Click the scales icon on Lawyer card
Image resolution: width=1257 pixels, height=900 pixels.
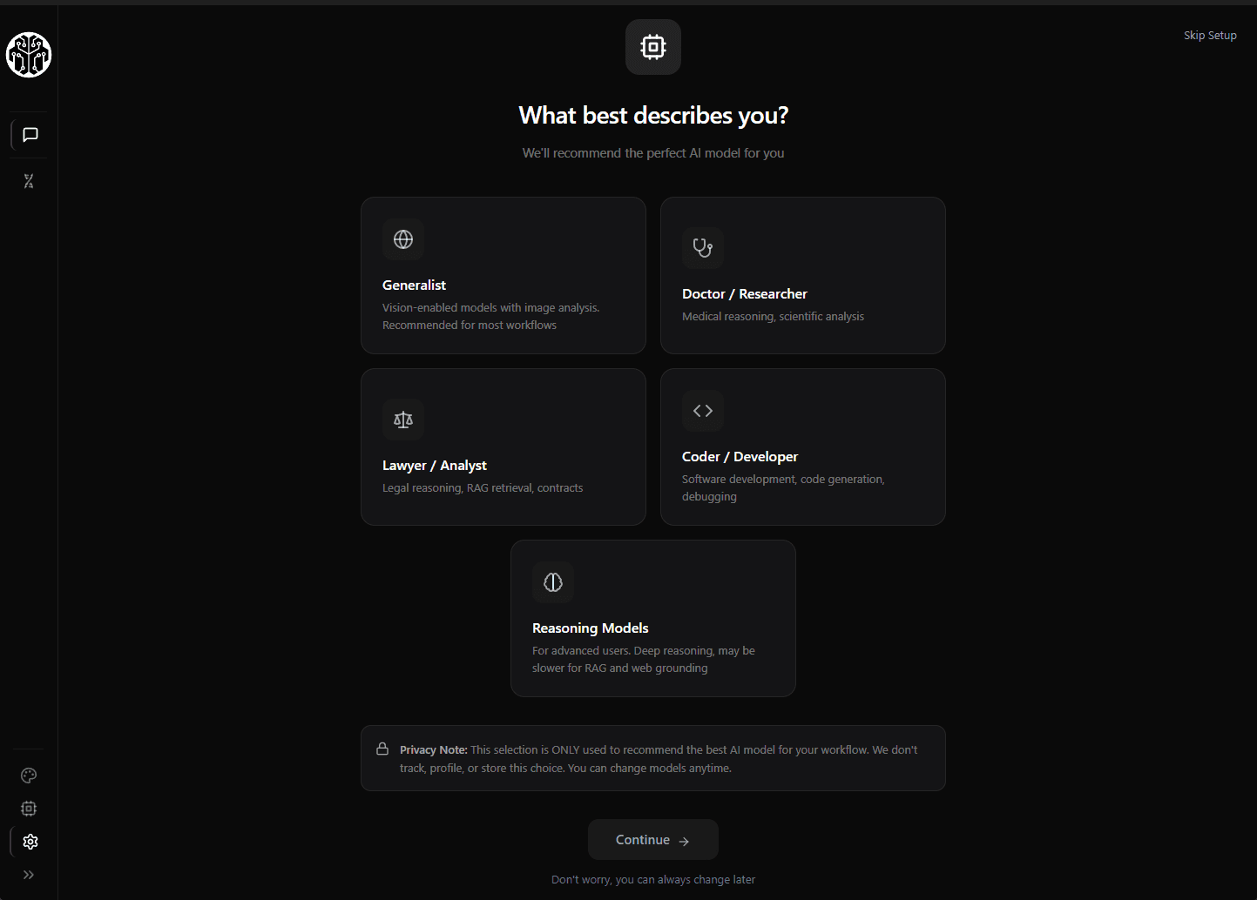click(402, 419)
